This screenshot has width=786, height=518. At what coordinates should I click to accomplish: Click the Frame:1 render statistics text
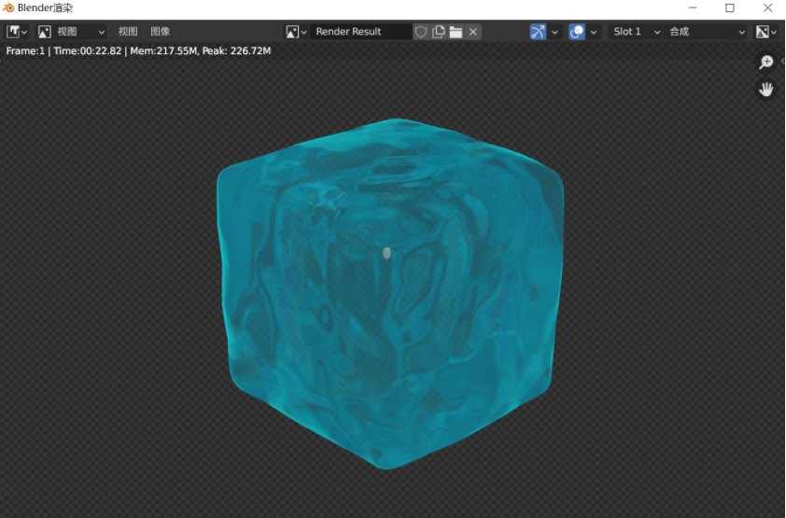(x=138, y=50)
